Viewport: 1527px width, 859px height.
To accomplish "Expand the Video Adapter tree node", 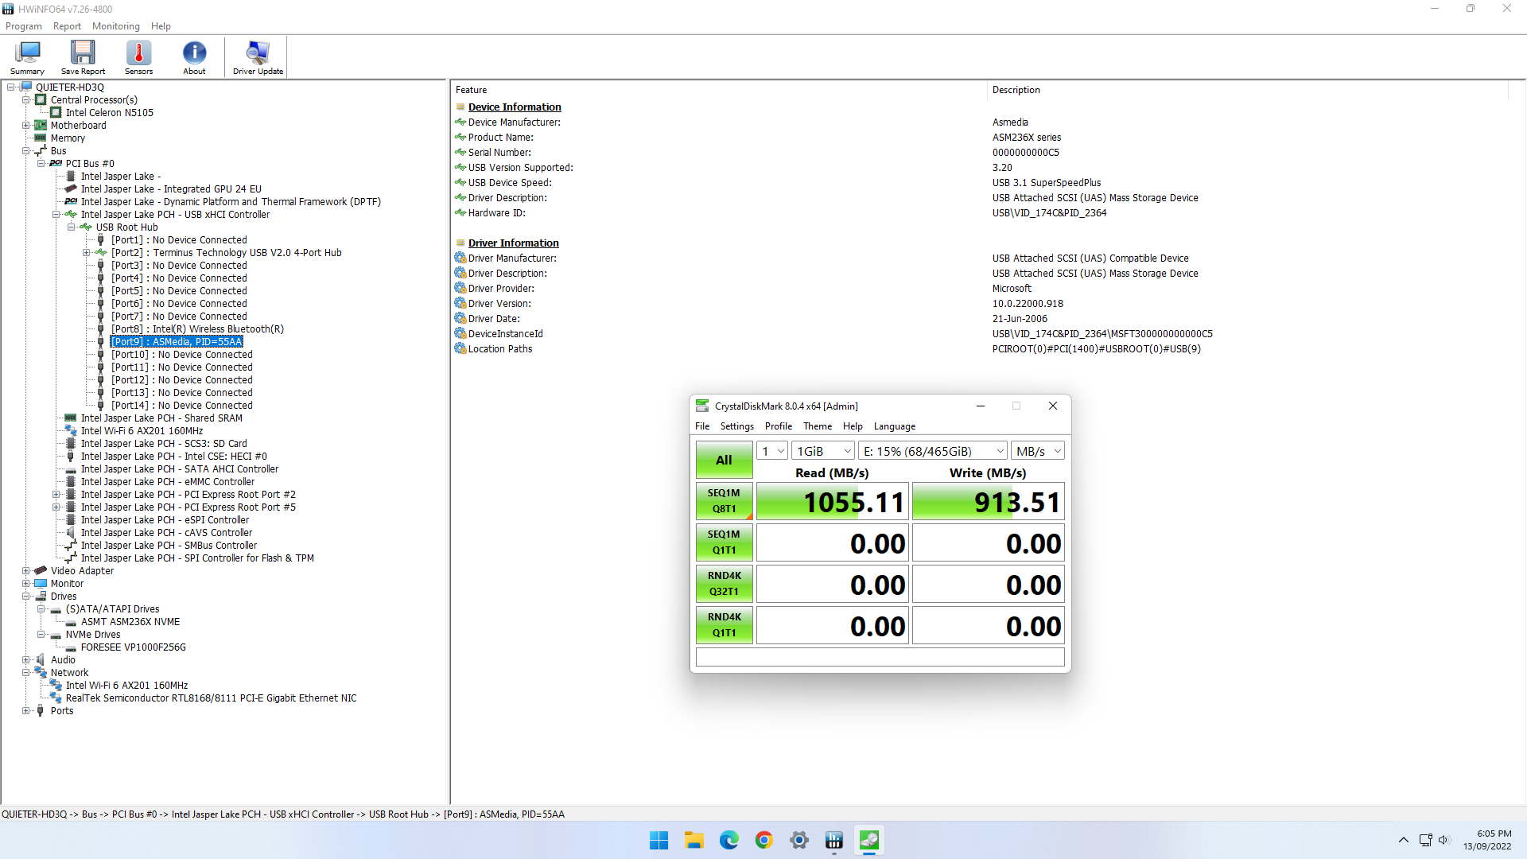I will pyautogui.click(x=25, y=571).
